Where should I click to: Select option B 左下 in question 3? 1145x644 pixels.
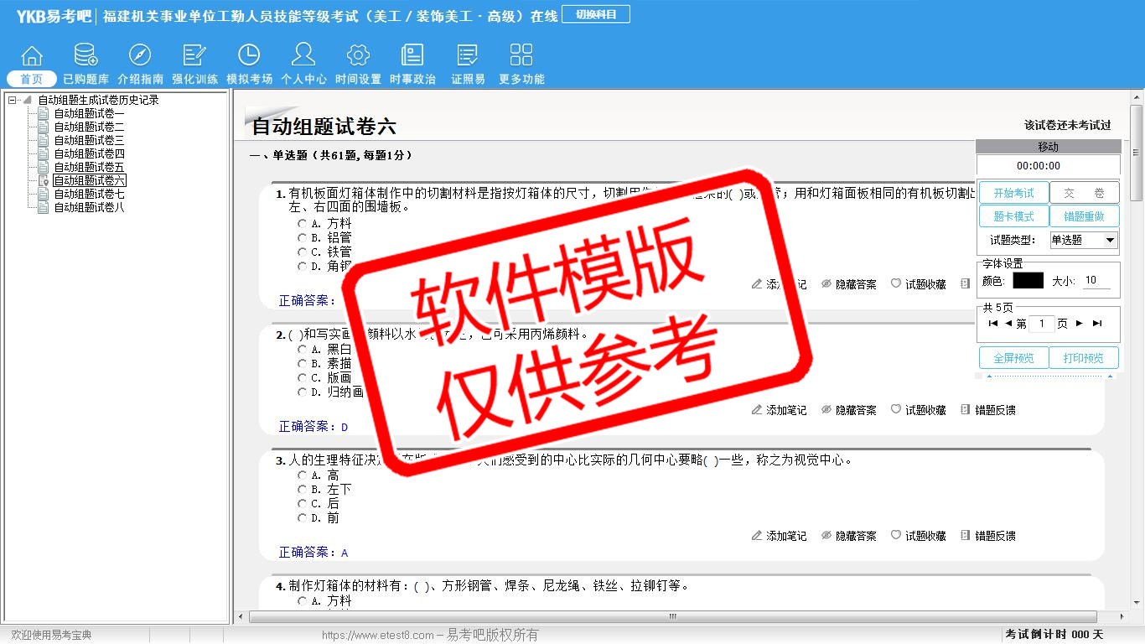(303, 490)
